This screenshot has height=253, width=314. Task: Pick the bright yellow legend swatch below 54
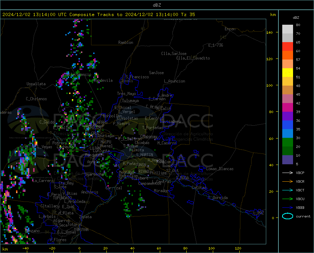[287, 73]
